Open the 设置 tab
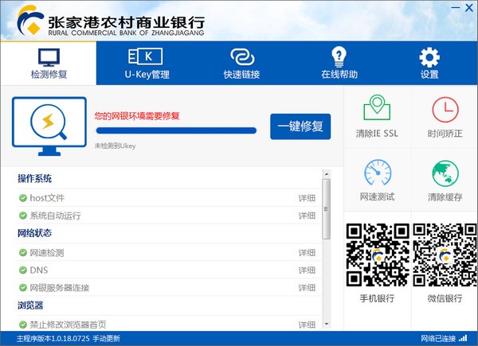 [x=429, y=64]
